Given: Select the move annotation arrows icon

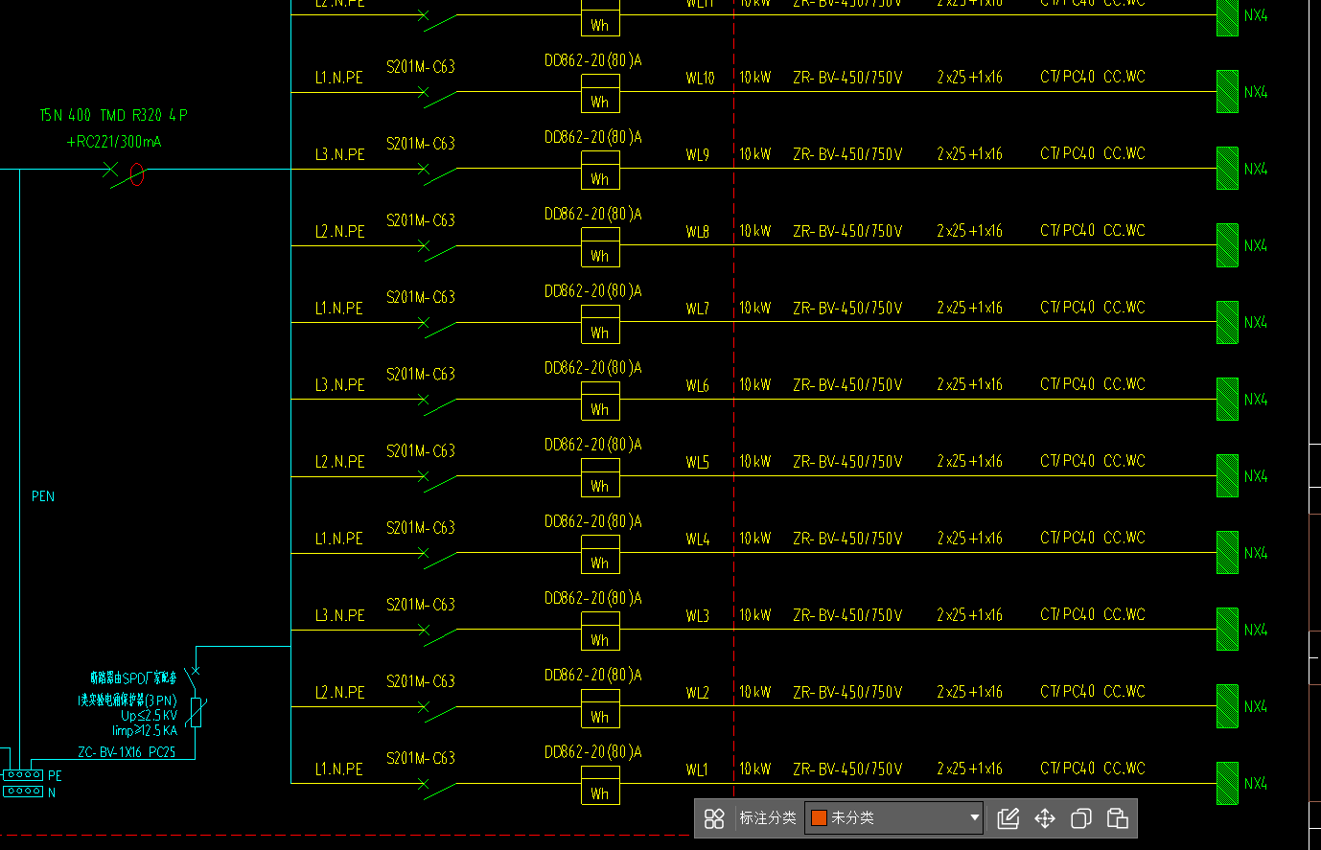Looking at the screenshot, I should click(x=1045, y=818).
